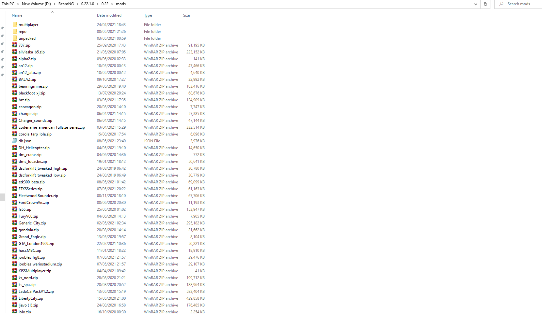Screen dimensions: 542x314
Task: Expand chevron after 0.22 breadcrumb
Action: coord(112,4)
